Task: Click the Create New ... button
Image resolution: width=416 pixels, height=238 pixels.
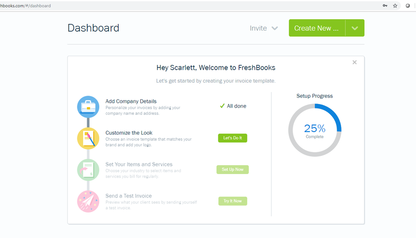Action: pos(317,28)
